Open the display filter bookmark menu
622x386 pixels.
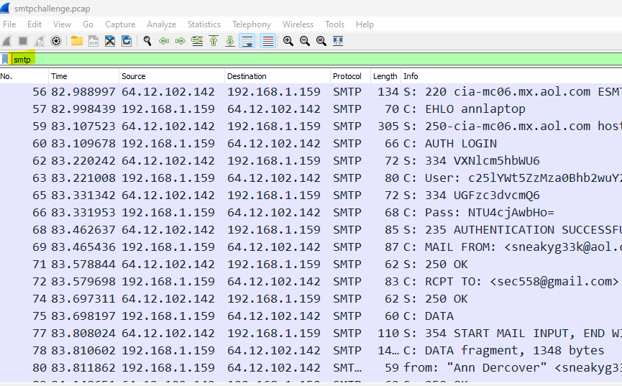pyautogui.click(x=6, y=60)
